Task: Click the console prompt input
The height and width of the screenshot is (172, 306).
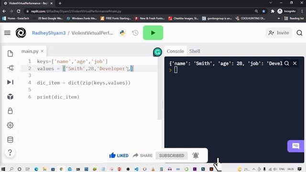Action: click(176, 70)
